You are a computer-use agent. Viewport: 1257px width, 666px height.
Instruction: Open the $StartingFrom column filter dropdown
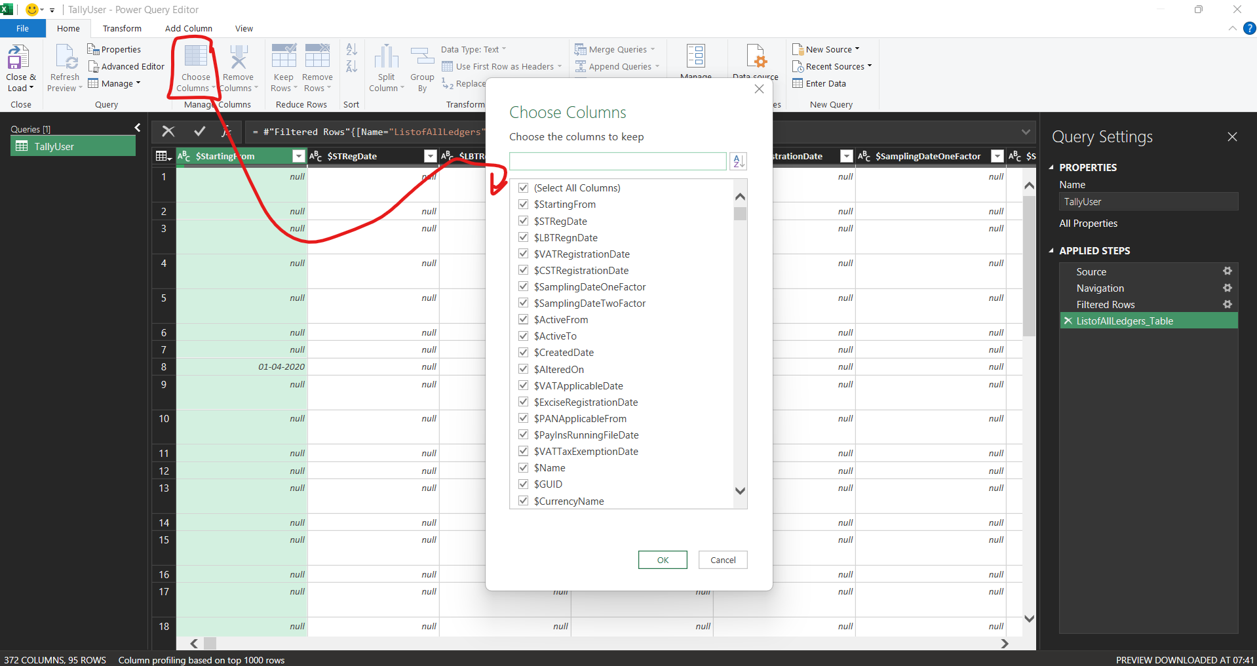tap(299, 156)
